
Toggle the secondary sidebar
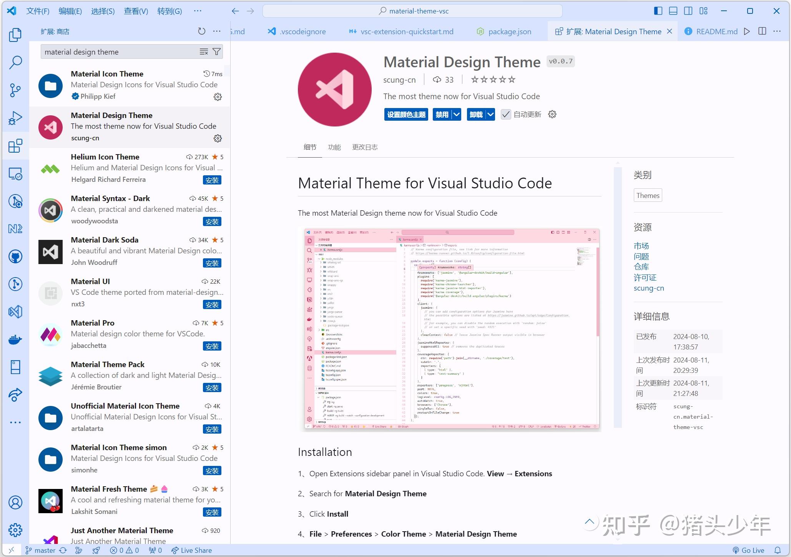(688, 11)
